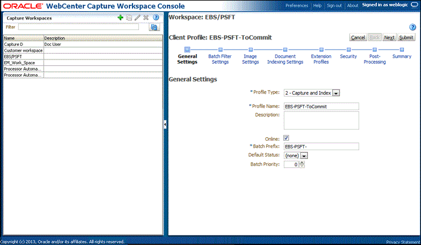Select the EM_Work_Space workspace row

(82, 63)
